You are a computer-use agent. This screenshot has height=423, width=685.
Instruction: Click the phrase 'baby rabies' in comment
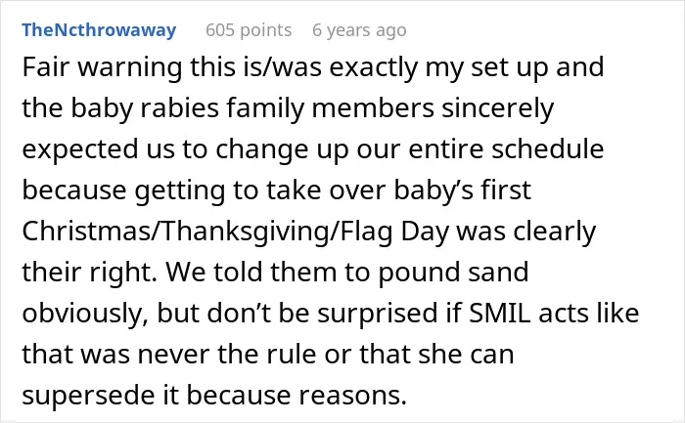(145, 107)
